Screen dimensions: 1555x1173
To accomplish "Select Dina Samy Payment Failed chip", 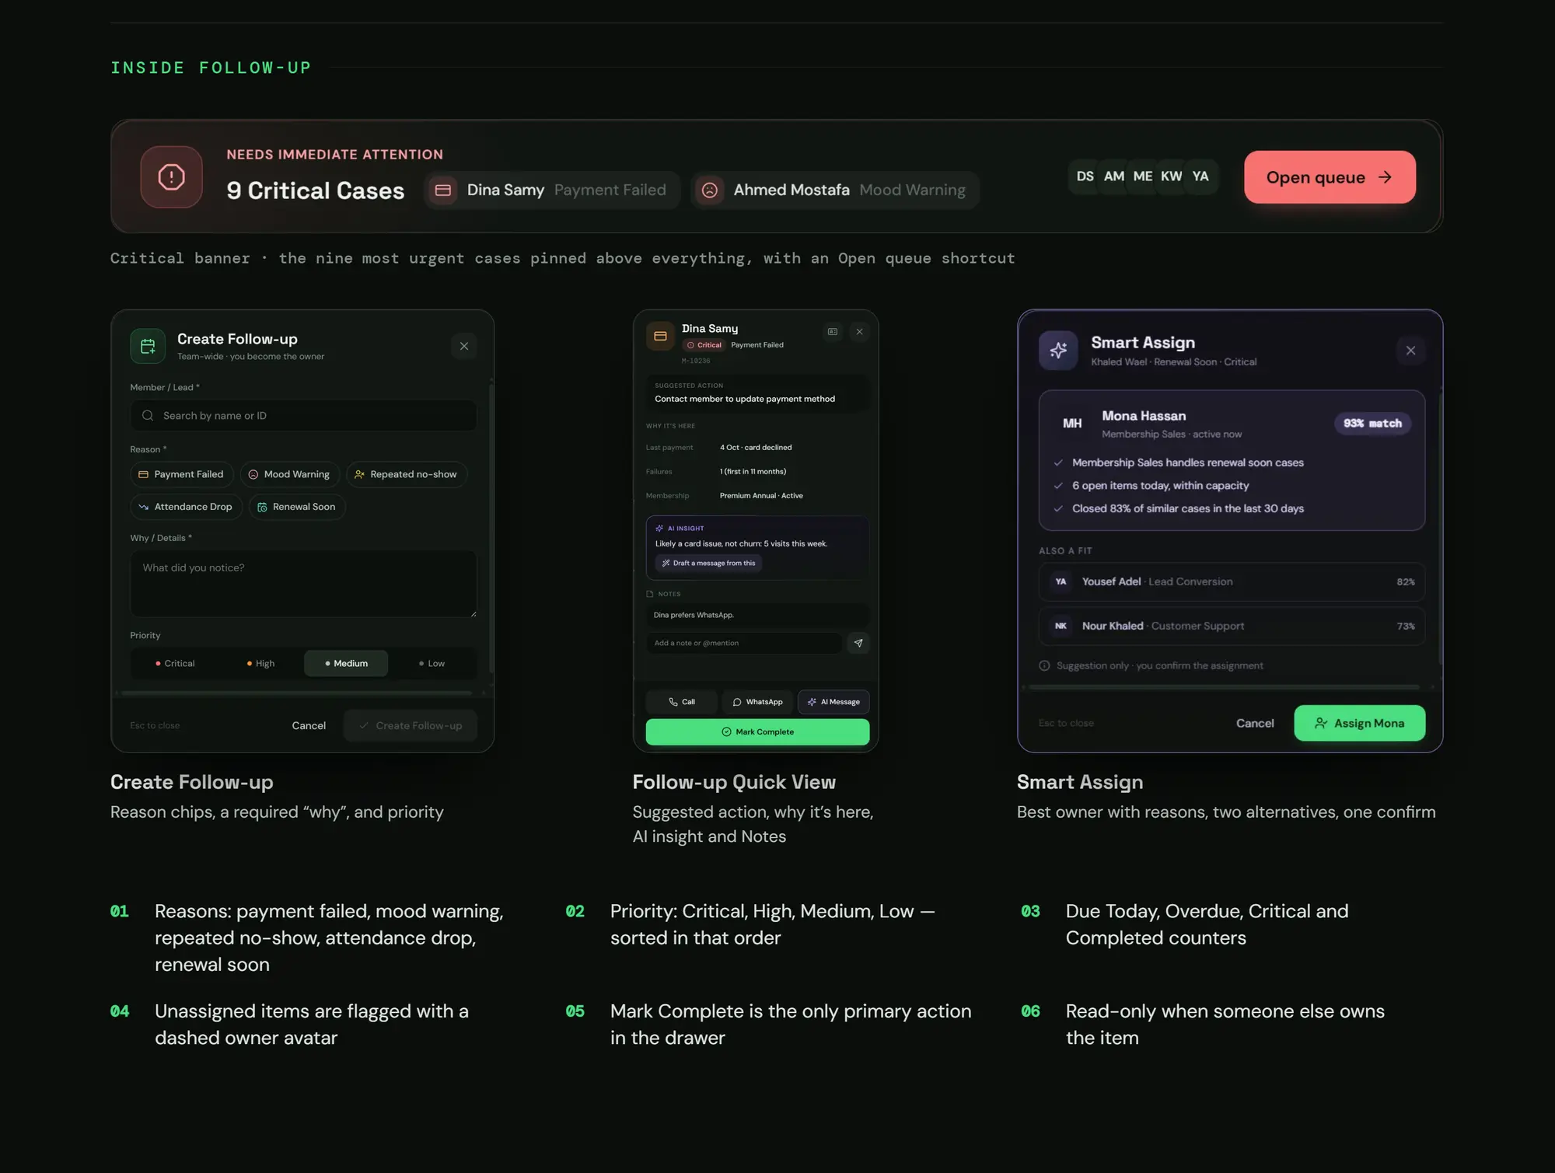I will [551, 190].
